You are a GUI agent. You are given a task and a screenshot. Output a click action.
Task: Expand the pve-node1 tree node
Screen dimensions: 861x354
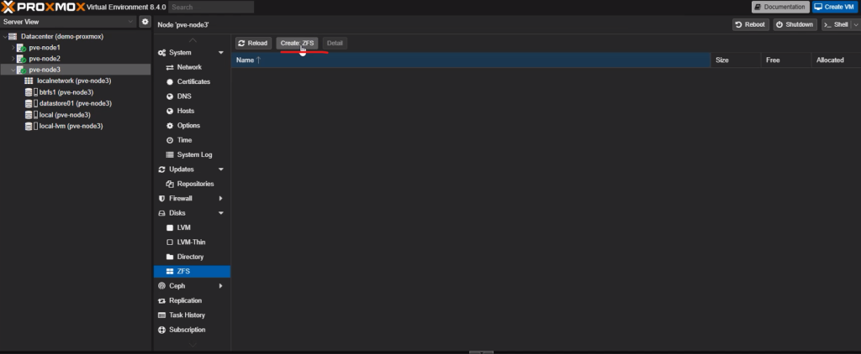point(13,48)
